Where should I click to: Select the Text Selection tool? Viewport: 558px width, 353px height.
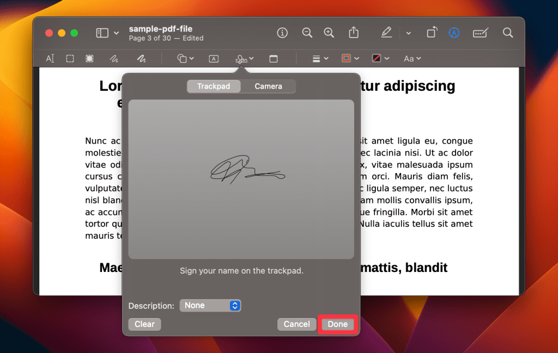[x=50, y=59]
